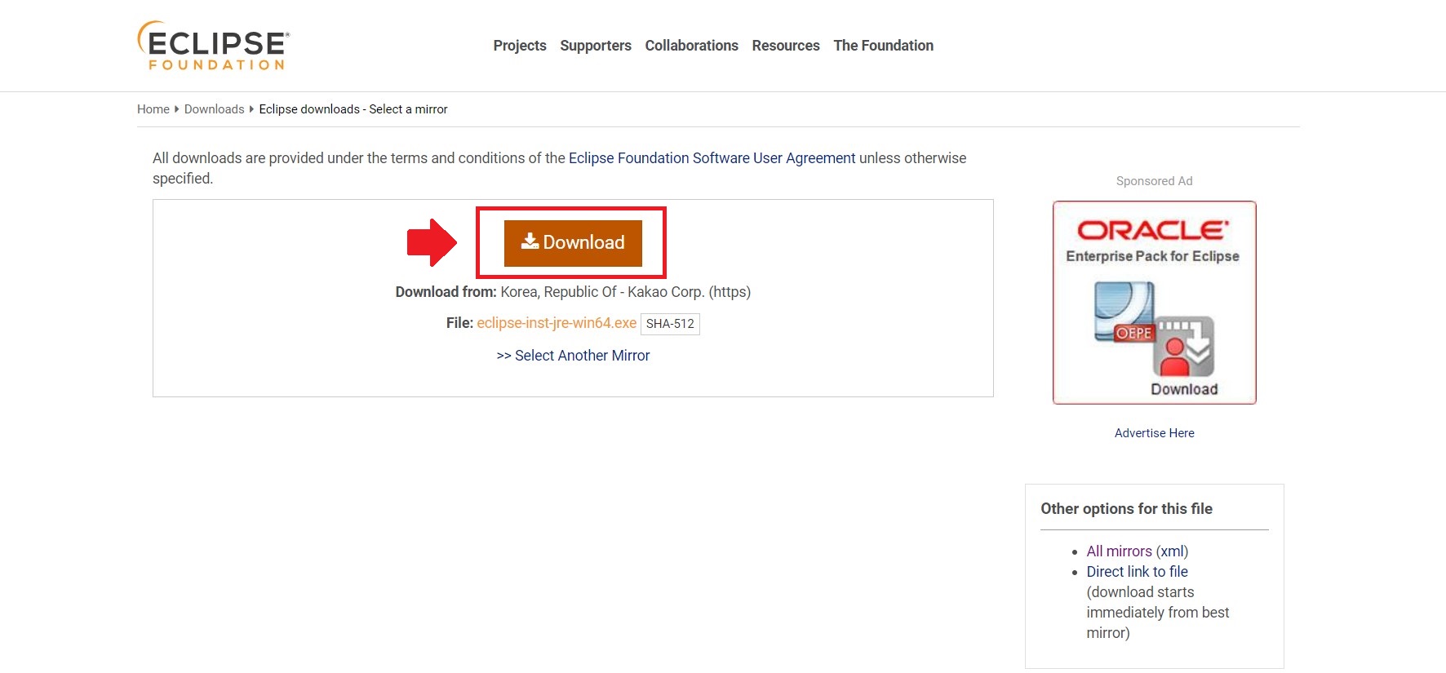This screenshot has height=673, width=1446.
Task: Open the Projects menu
Action: pyautogui.click(x=520, y=46)
